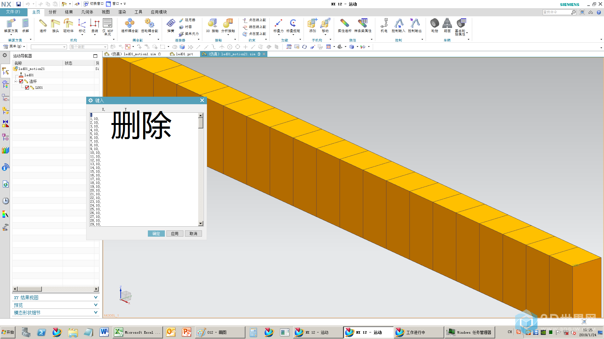The image size is (604, 339).
Task: Click the 阻尼器 damper tool
Action: (x=187, y=20)
